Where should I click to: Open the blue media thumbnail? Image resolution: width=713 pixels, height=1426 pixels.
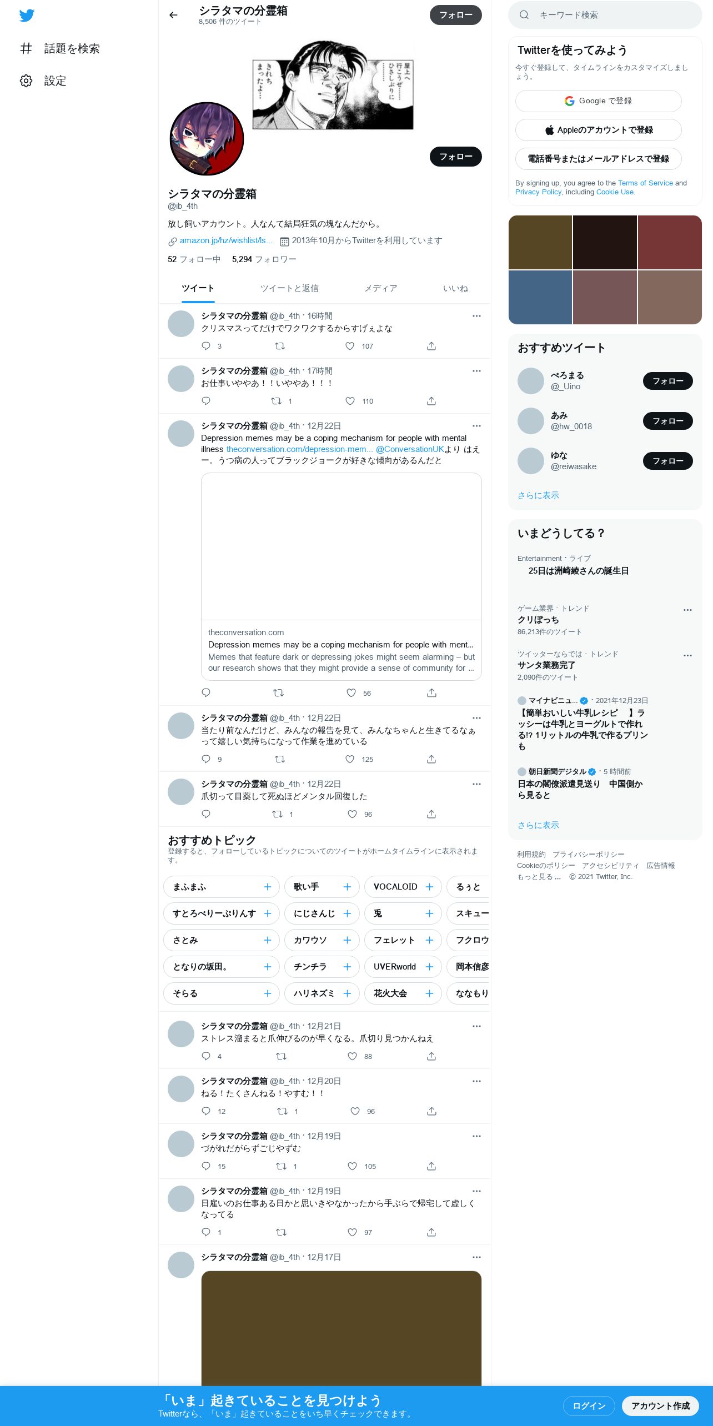pyautogui.click(x=540, y=297)
